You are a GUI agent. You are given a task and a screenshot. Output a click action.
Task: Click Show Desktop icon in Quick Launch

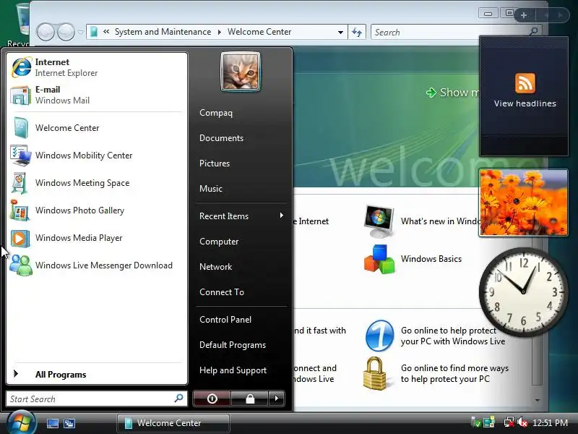tap(52, 423)
